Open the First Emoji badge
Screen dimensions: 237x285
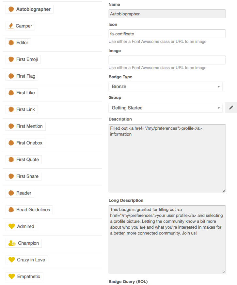[x=23, y=59]
